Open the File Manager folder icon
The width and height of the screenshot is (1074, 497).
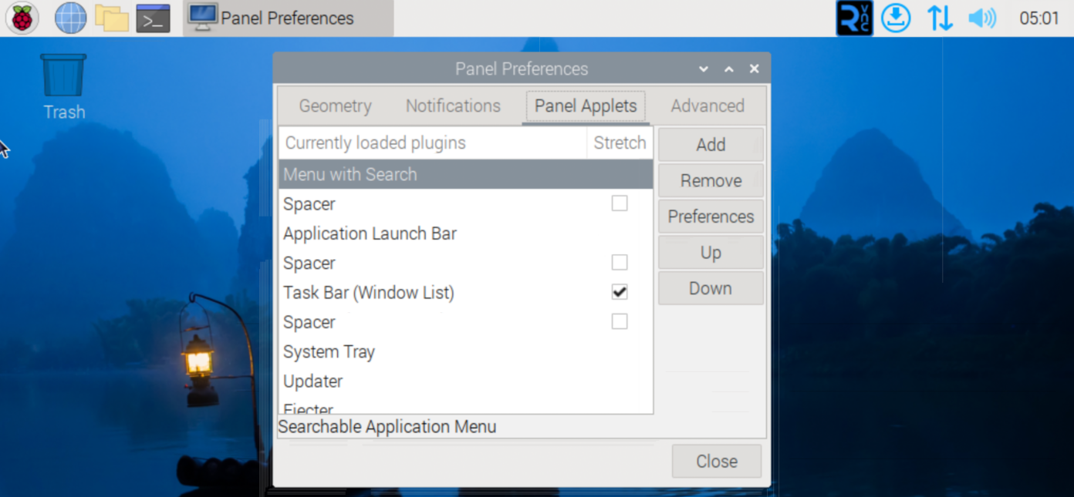tap(112, 18)
